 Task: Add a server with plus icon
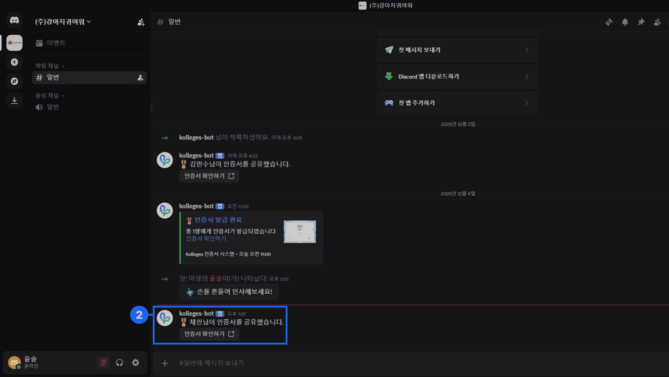point(14,62)
